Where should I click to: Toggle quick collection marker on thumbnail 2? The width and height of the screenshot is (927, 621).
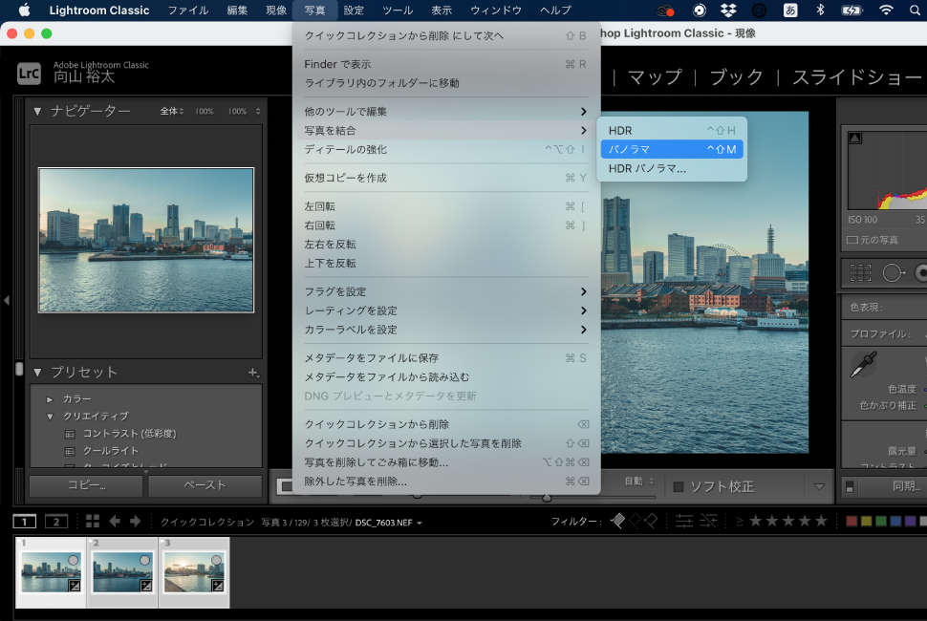[145, 560]
